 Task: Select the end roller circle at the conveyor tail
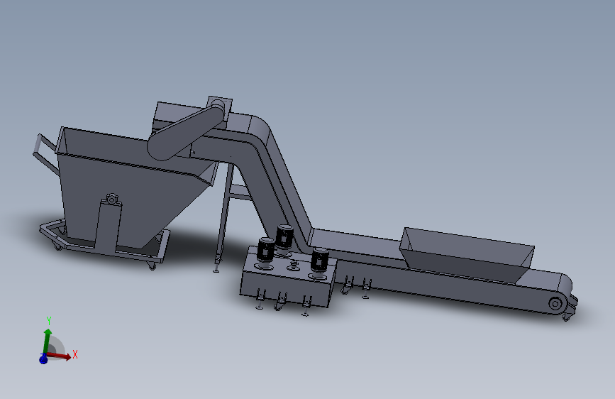click(x=555, y=303)
